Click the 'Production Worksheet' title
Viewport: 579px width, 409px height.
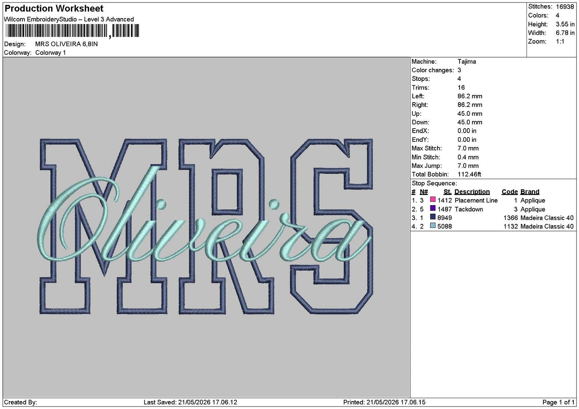(x=54, y=8)
